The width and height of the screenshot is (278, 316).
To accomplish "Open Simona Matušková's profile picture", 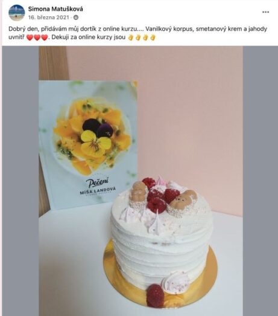I will point(17,13).
